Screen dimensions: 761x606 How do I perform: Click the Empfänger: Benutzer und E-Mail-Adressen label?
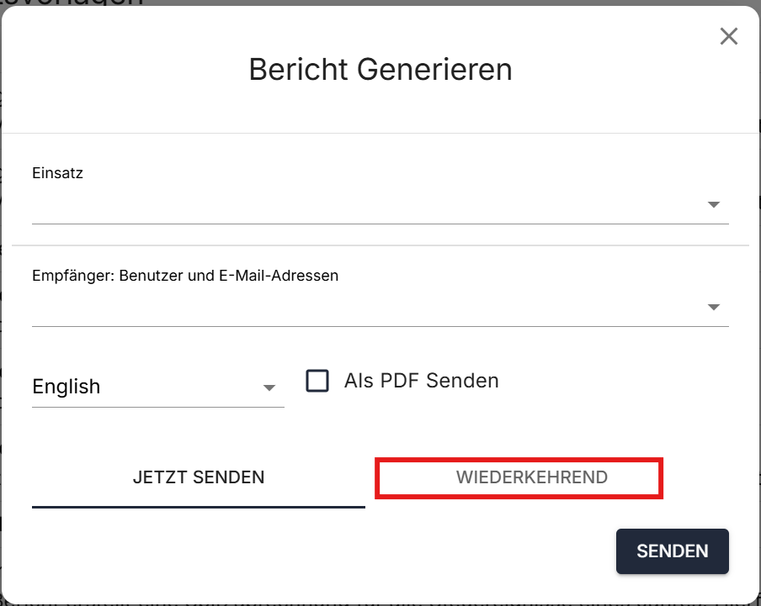(x=185, y=275)
